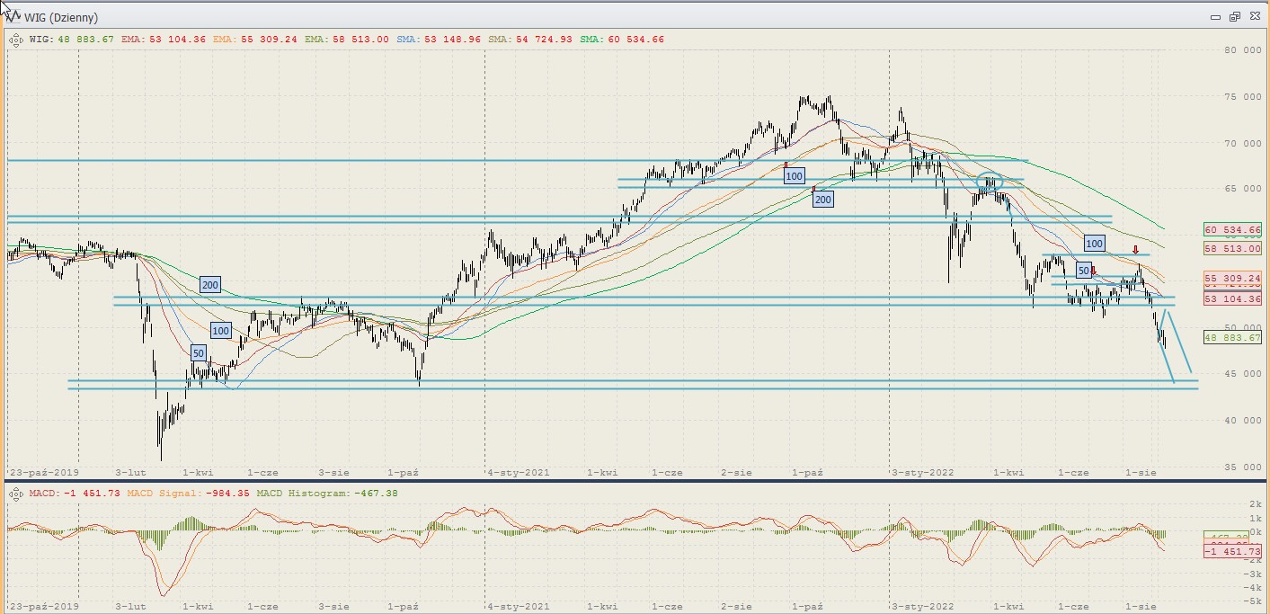The width and height of the screenshot is (1270, 614).
Task: Click the move handle icon of the MACD pane
Action: (x=16, y=494)
